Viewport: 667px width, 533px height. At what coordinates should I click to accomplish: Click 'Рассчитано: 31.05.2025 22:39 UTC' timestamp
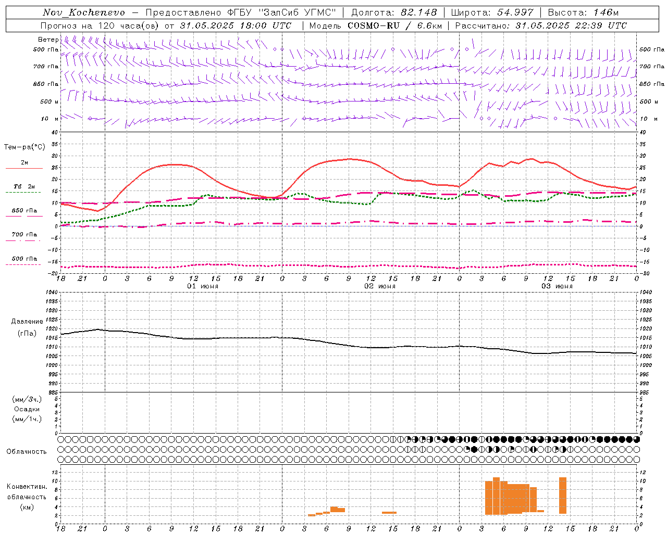point(541,26)
